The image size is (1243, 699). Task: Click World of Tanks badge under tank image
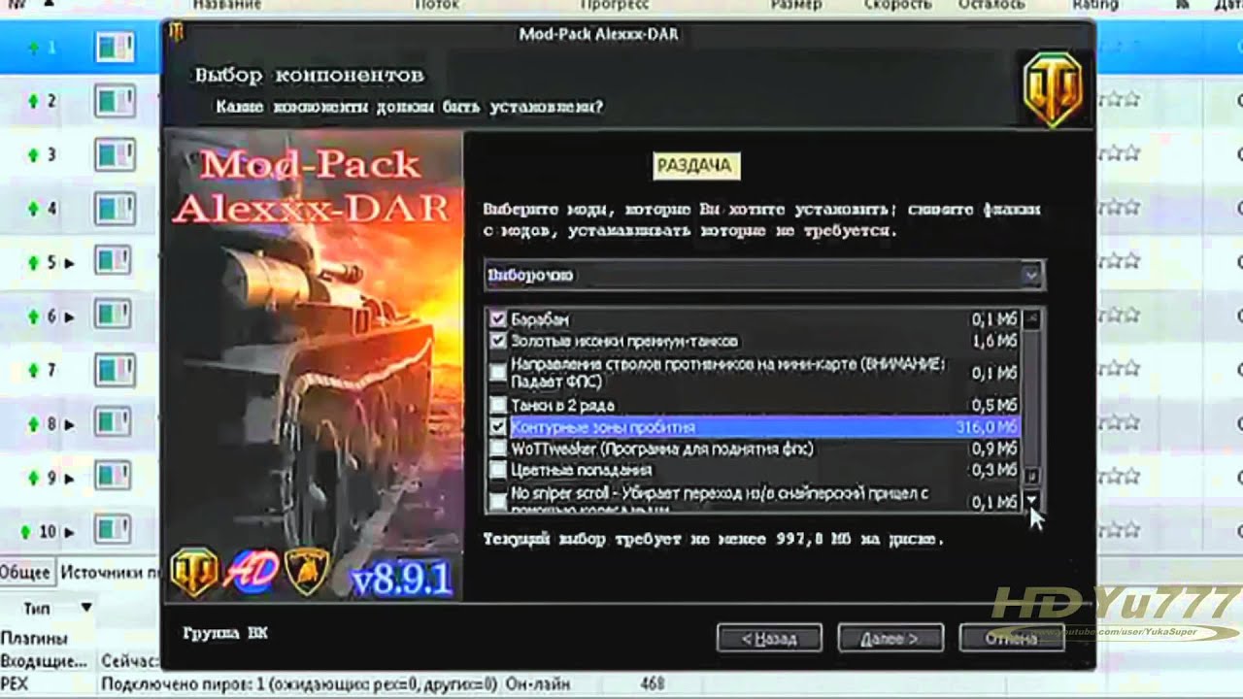(194, 572)
